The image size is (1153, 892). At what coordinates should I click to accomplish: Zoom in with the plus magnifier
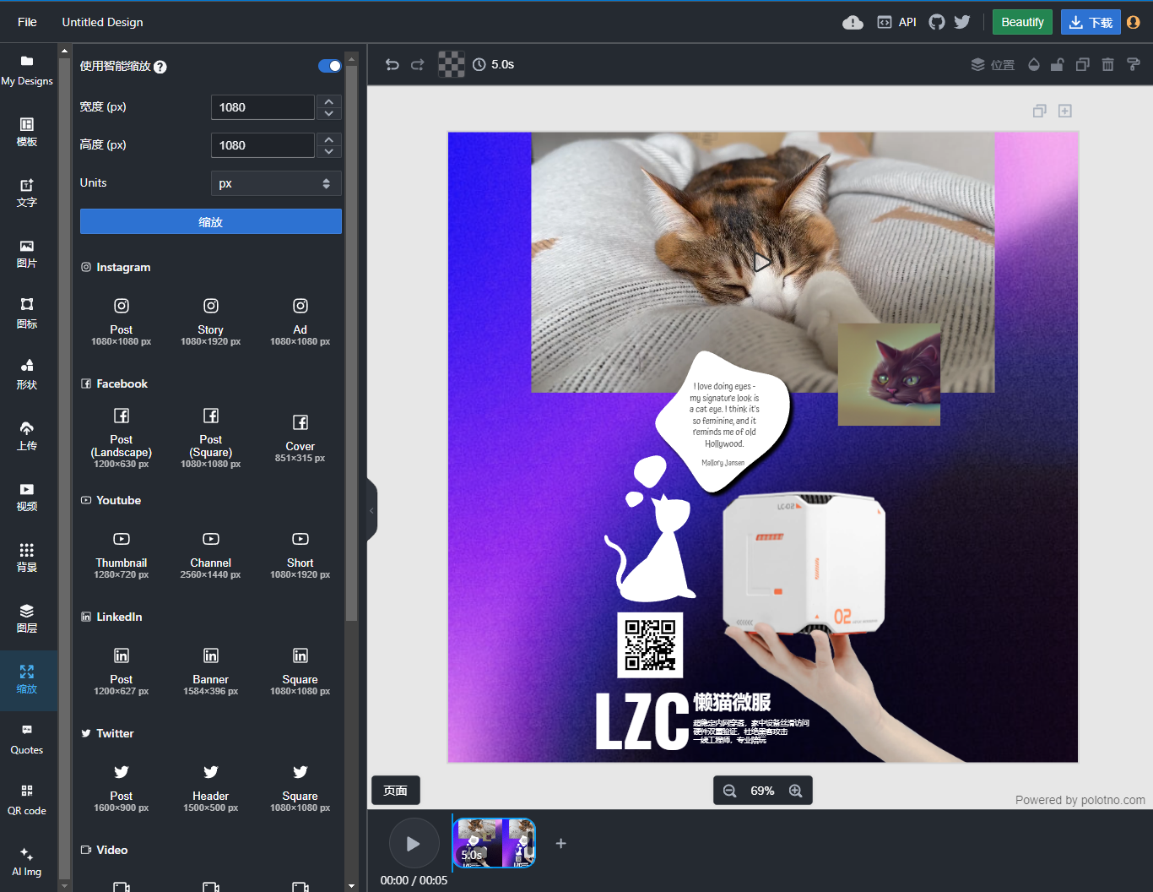click(x=796, y=791)
